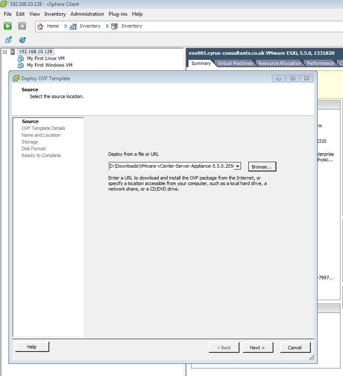343x376 pixels.
Task: Click the green back navigation arrow
Action: point(8,26)
